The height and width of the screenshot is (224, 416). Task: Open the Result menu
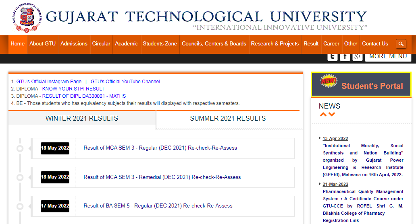[311, 44]
